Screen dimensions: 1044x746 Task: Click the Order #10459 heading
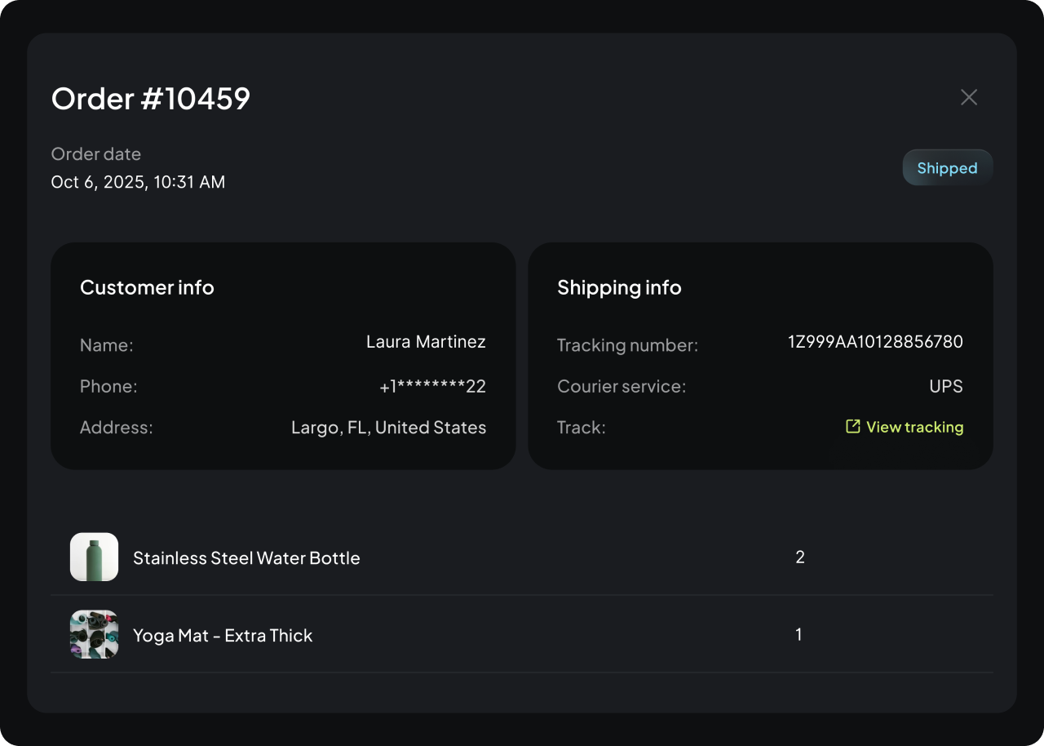point(151,99)
